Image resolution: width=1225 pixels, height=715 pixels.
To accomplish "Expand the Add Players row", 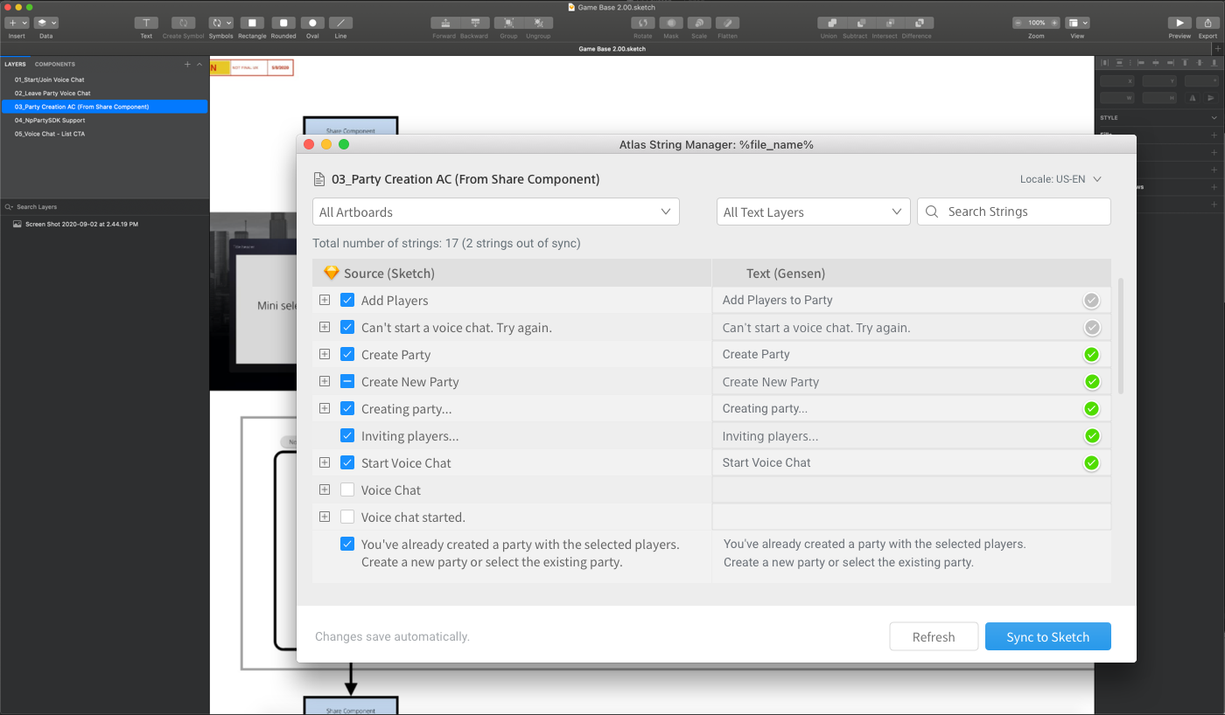I will [x=325, y=300].
